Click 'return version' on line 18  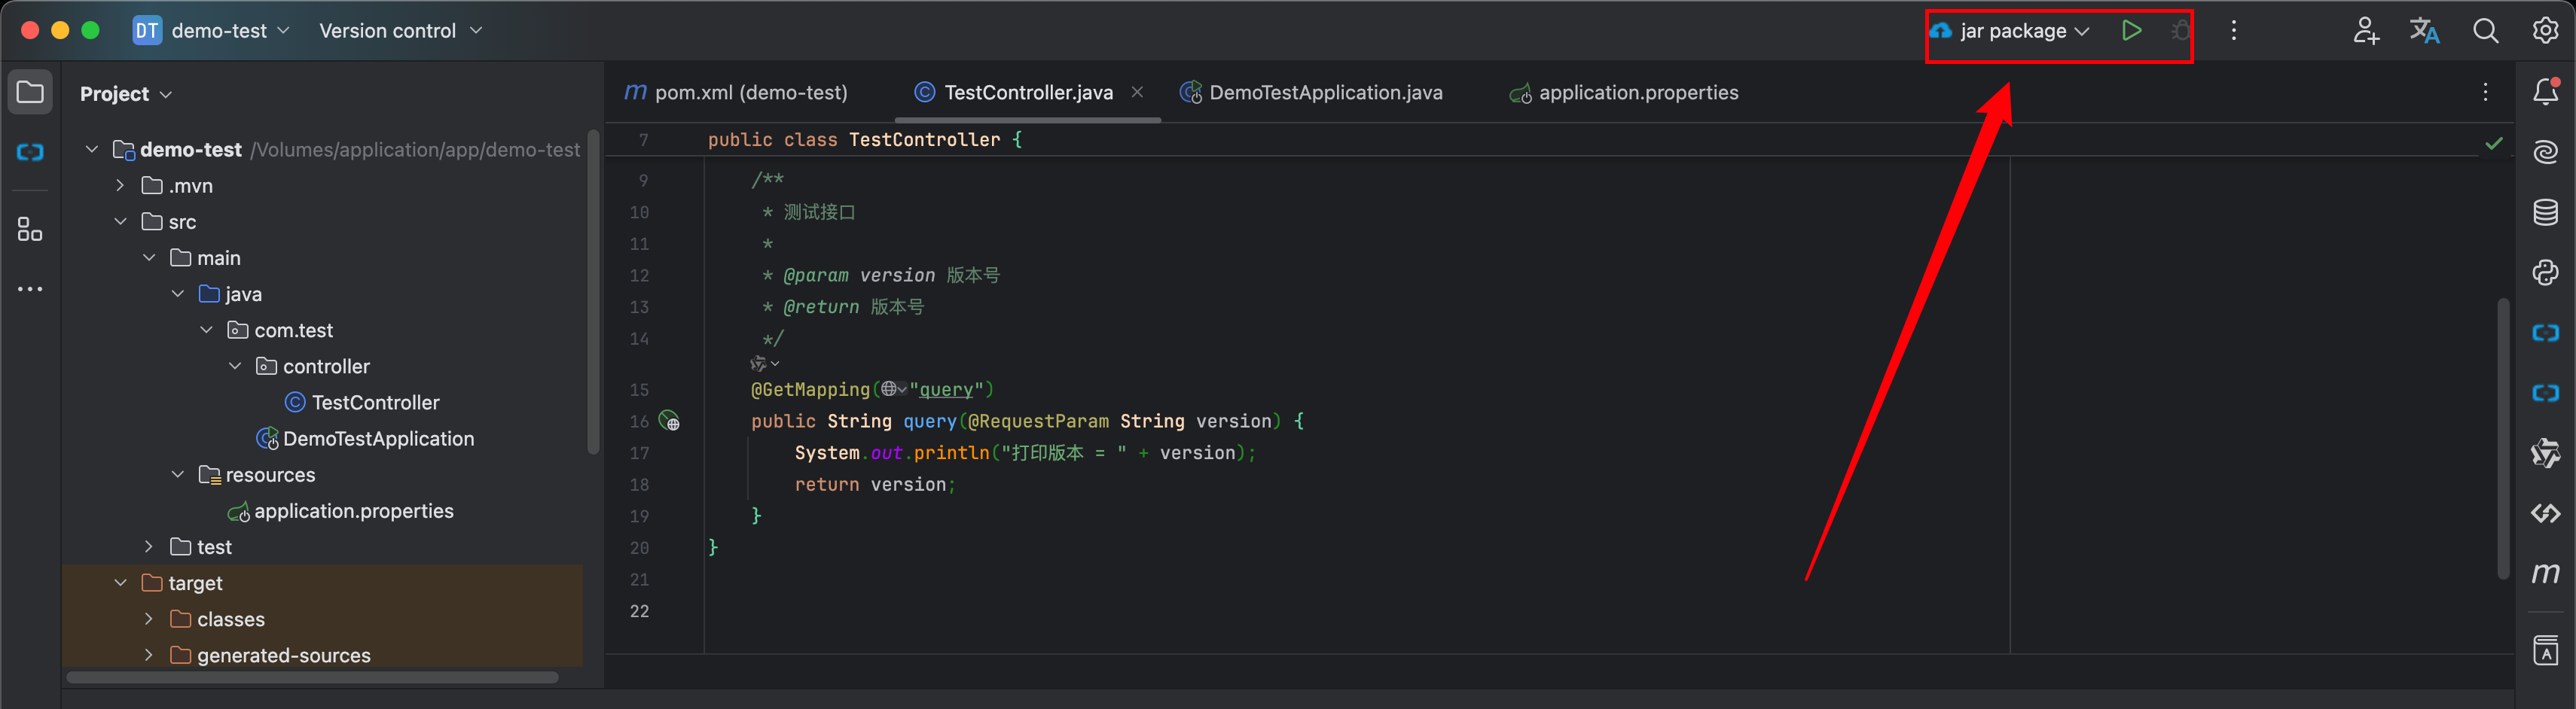[870, 484]
